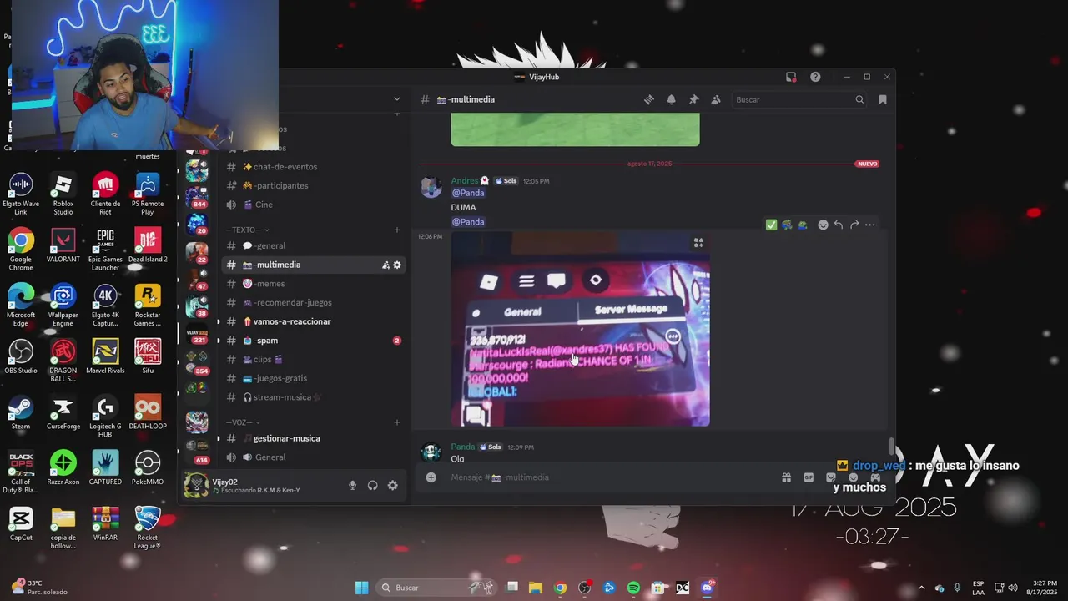Click the chat scrollbar thumb
The width and height of the screenshot is (1068, 601).
pos(891,445)
